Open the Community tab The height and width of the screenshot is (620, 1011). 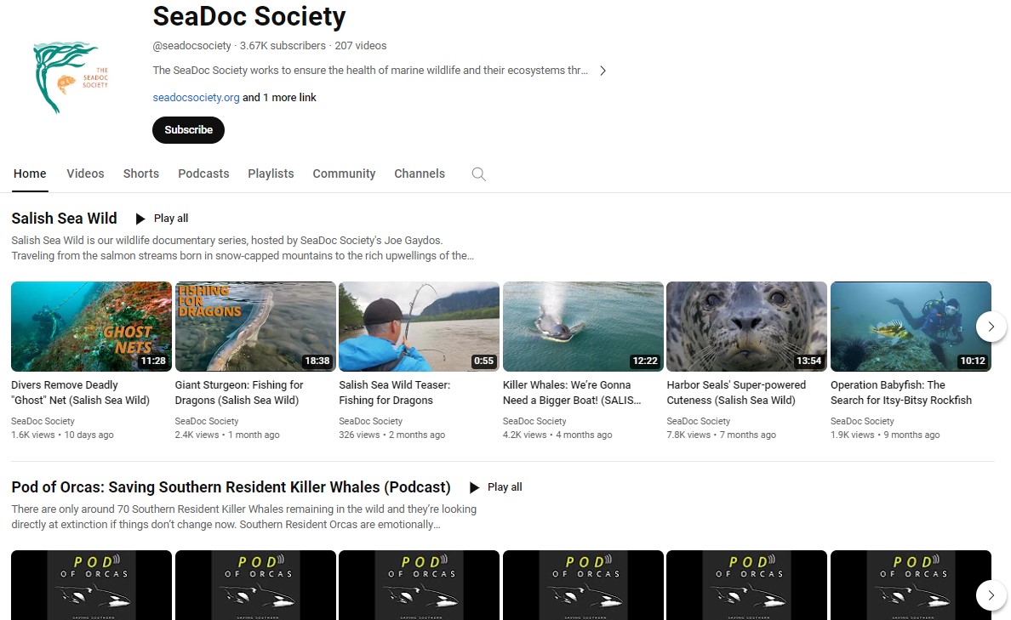[344, 173]
